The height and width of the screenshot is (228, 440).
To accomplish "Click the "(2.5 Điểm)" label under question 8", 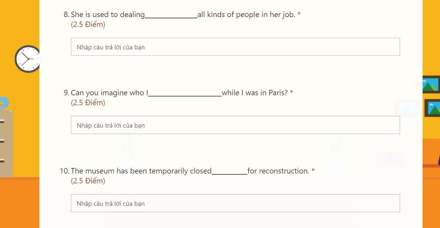I will pyautogui.click(x=88, y=24).
